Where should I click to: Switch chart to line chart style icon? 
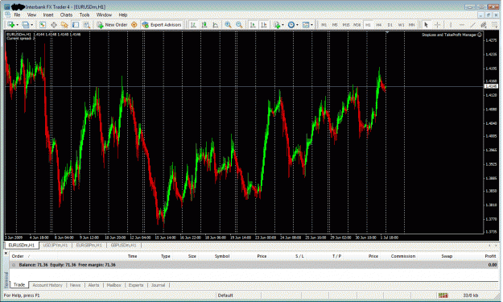tap(216, 25)
